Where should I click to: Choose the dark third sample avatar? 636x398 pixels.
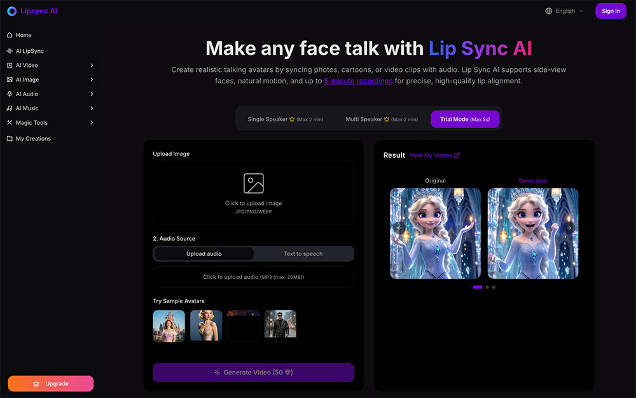click(x=243, y=326)
